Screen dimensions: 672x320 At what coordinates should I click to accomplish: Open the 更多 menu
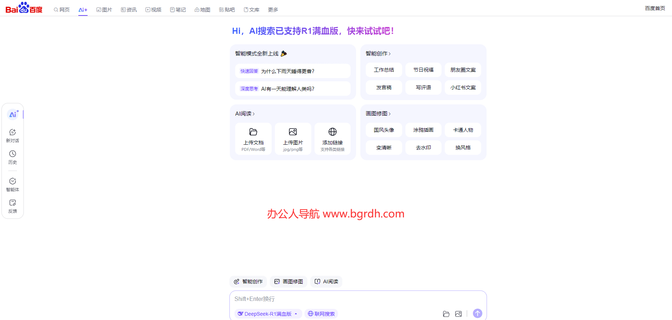(x=273, y=10)
